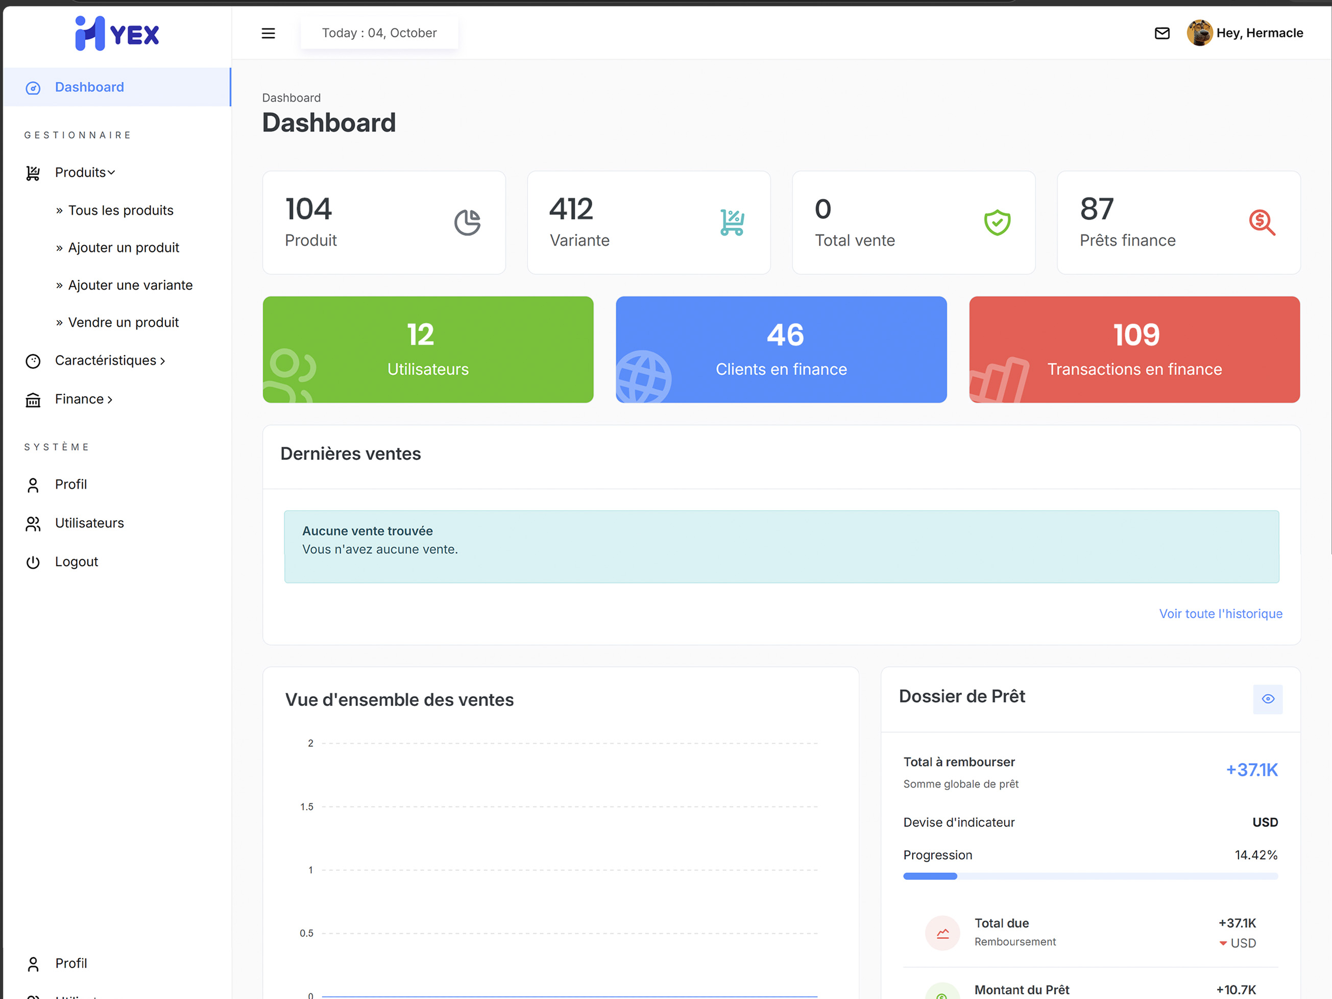Click the Progression progress bar
The image size is (1332, 999).
pyautogui.click(x=1091, y=876)
